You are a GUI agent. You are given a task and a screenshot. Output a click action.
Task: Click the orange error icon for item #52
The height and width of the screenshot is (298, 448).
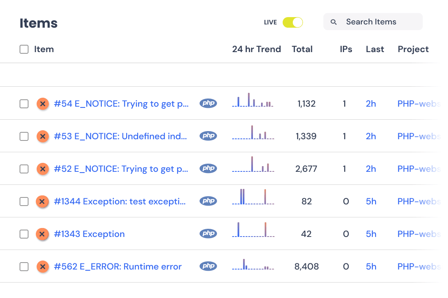click(43, 169)
